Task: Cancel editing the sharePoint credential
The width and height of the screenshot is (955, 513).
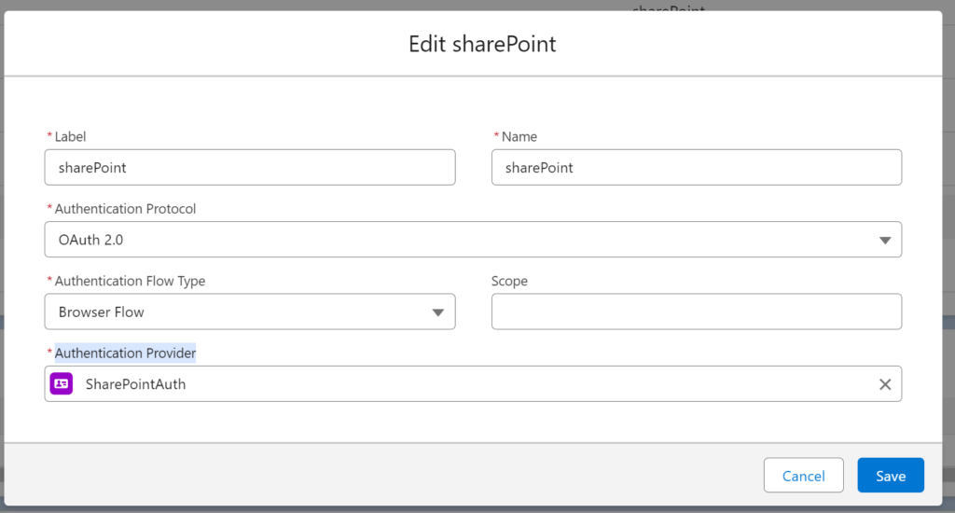Action: [x=803, y=476]
